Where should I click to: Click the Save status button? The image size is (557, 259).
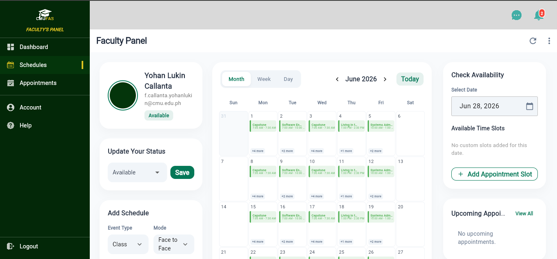pyautogui.click(x=182, y=172)
